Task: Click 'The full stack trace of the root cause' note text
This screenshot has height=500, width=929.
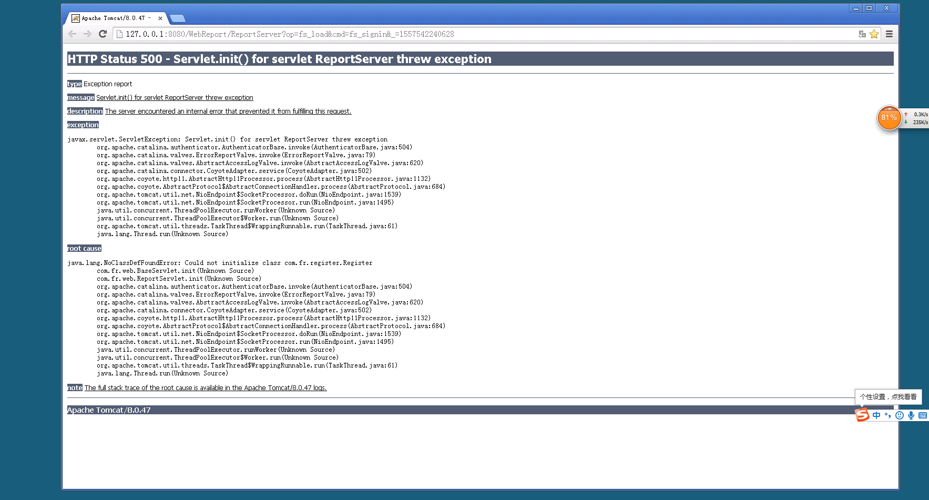Action: 206,387
